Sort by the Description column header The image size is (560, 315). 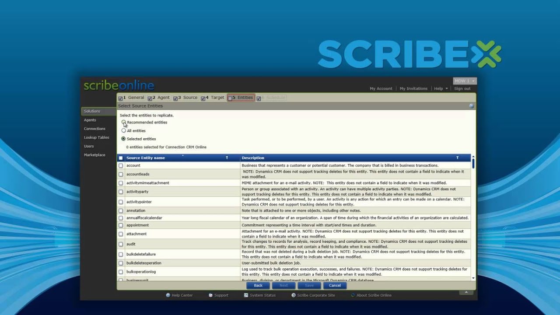253,158
